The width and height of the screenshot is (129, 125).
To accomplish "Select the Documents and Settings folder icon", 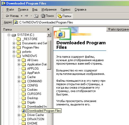I will (x=19, y=43).
